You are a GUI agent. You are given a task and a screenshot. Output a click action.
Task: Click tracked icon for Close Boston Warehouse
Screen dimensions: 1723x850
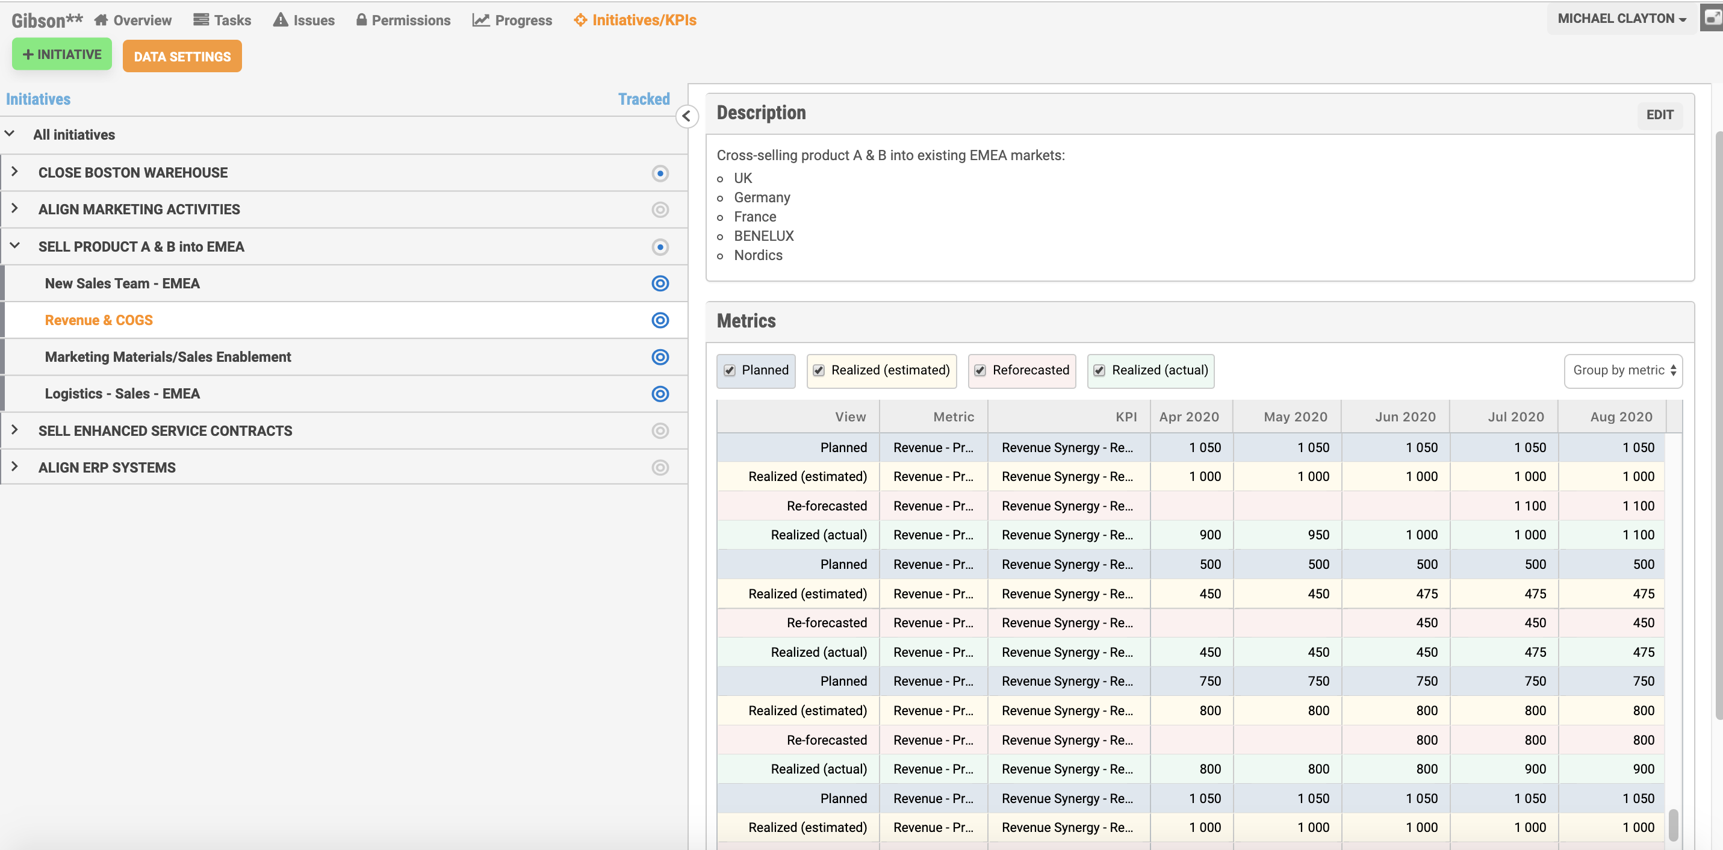tap(659, 173)
